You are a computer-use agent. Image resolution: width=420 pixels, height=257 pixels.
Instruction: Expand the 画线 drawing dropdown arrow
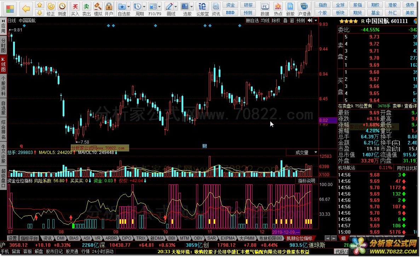pos(176,6)
